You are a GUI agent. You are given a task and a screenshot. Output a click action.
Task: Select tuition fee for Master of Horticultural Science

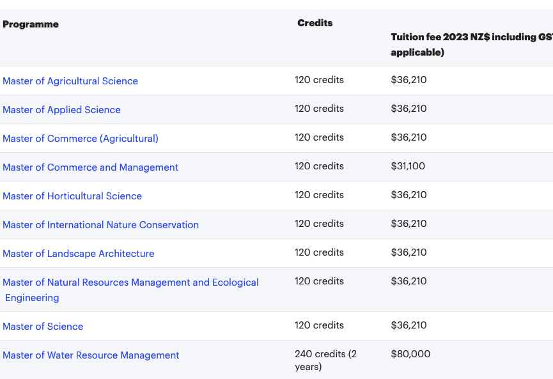pyautogui.click(x=409, y=195)
